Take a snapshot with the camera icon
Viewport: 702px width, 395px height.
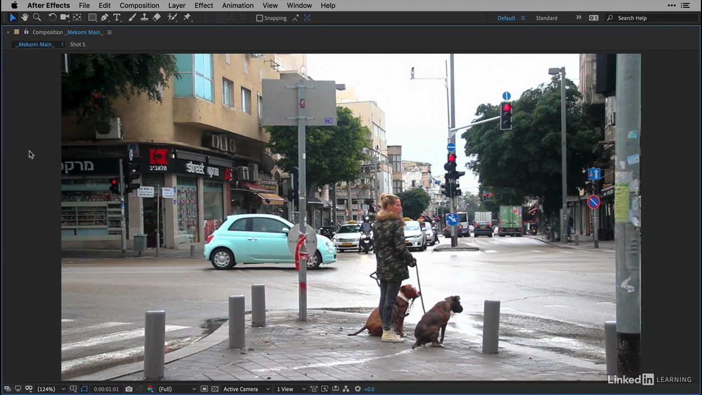click(129, 389)
